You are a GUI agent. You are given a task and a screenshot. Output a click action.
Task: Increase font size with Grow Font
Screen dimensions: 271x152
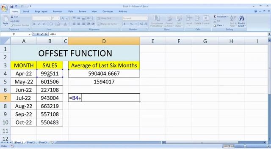point(63,18)
